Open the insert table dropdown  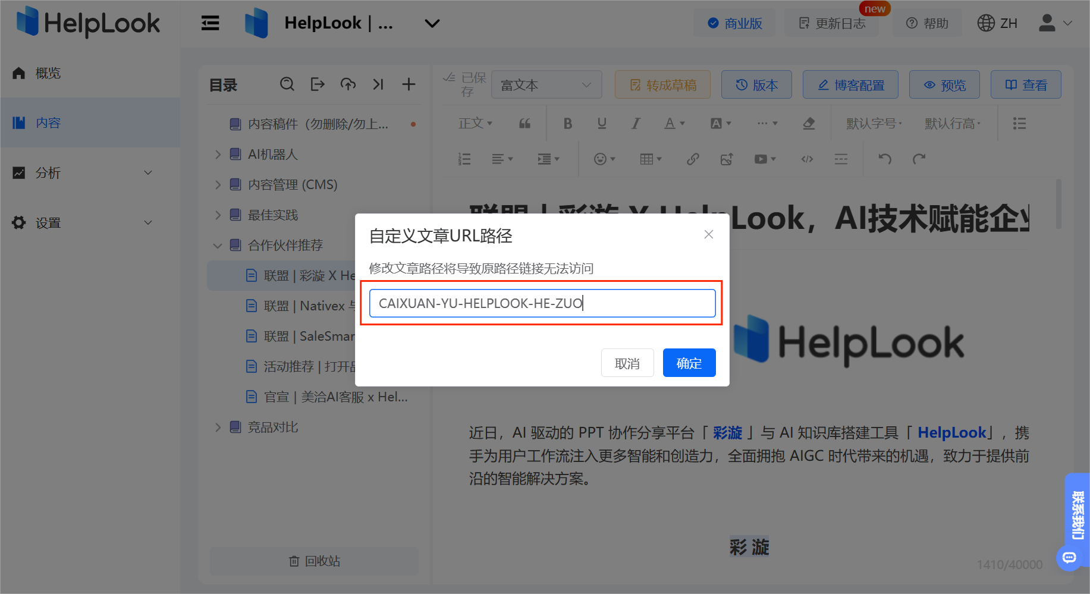point(651,159)
